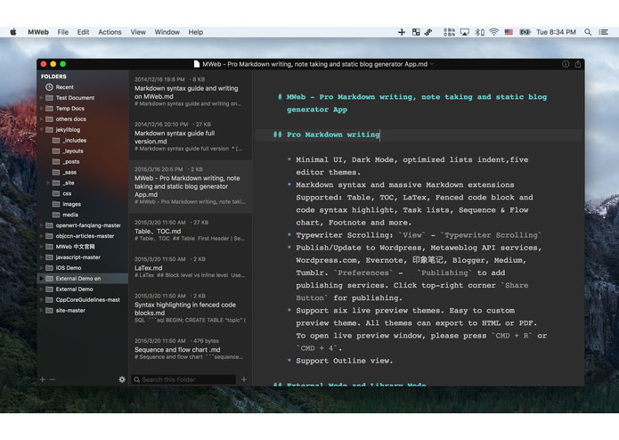This screenshot has height=440, width=619.
Task: Expand the _site folder triangle
Action: coord(48,183)
